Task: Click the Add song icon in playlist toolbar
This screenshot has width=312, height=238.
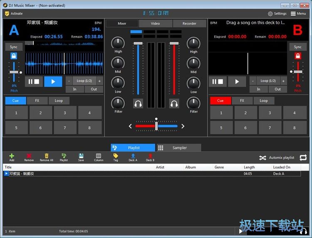Action: point(12,156)
